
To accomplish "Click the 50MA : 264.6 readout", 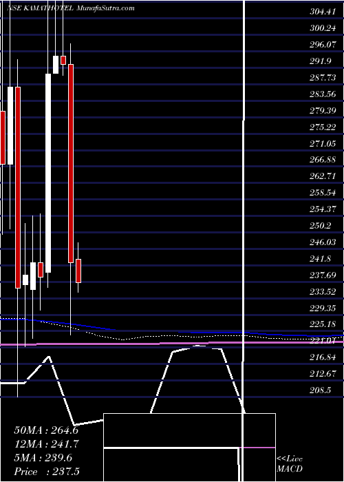I will coord(46,430).
